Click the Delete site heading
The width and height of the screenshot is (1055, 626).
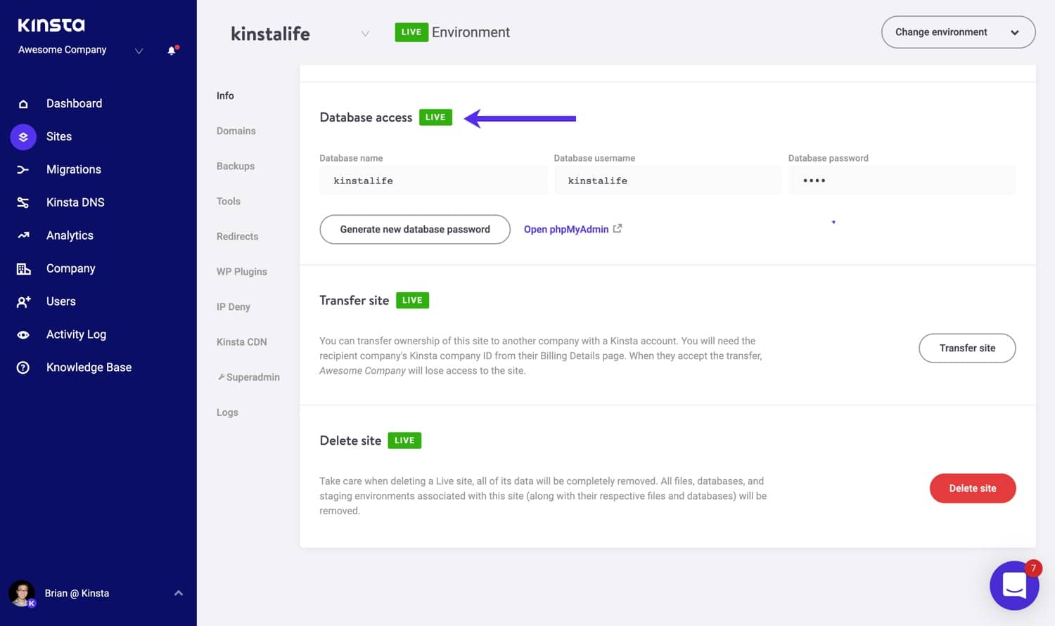pos(350,441)
